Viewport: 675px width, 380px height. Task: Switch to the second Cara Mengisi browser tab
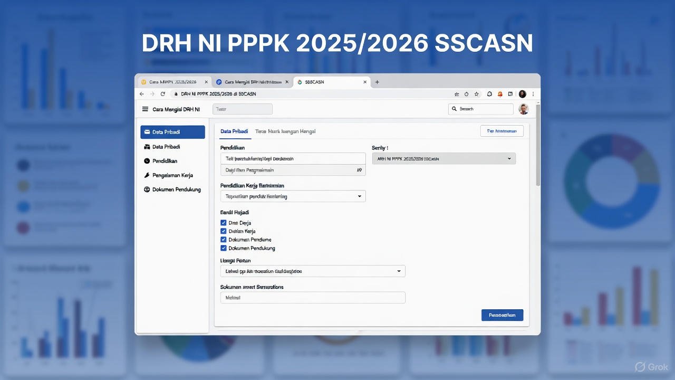[252, 82]
